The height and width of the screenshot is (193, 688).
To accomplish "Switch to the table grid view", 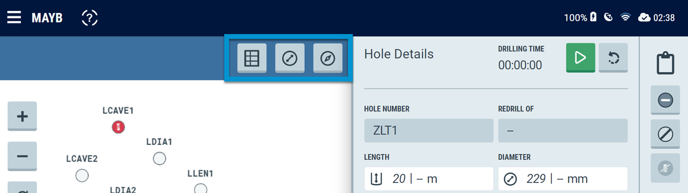I will click(252, 58).
